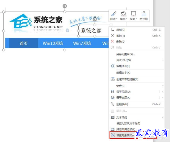Select 创建文本框链接(R) menu entry
Image resolution: width=171 pixels, height=142 pixels.
(x=137, y=79)
